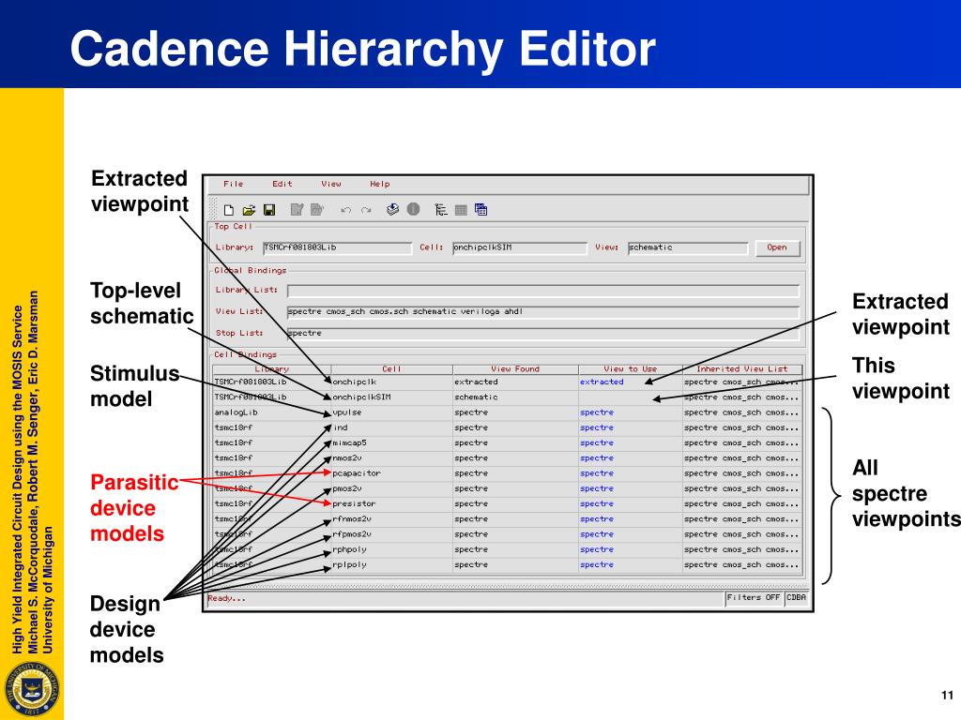Click the greyed-out edit note icon
This screenshot has width=961, height=720.
point(297,210)
